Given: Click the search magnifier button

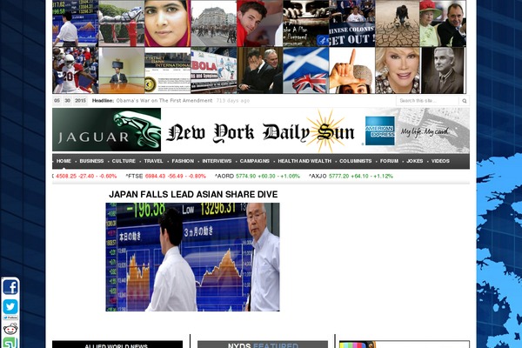Looking at the screenshot, I should click(464, 101).
